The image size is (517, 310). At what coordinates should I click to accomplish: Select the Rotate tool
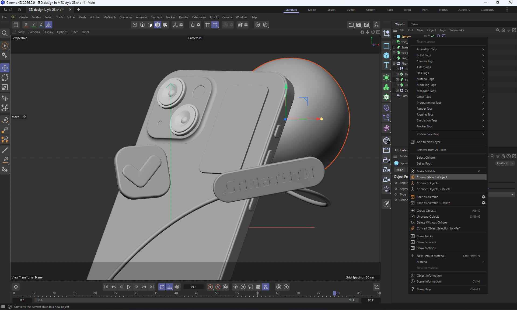coord(5,78)
